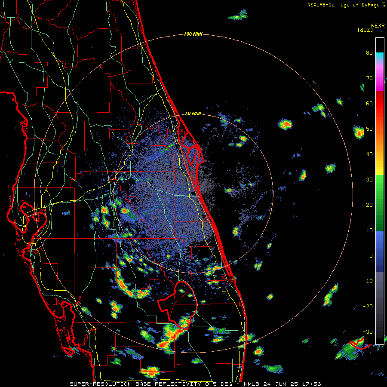Click the -10 value on the dBZ scale
Screen dimensions: 387x387
point(368,281)
